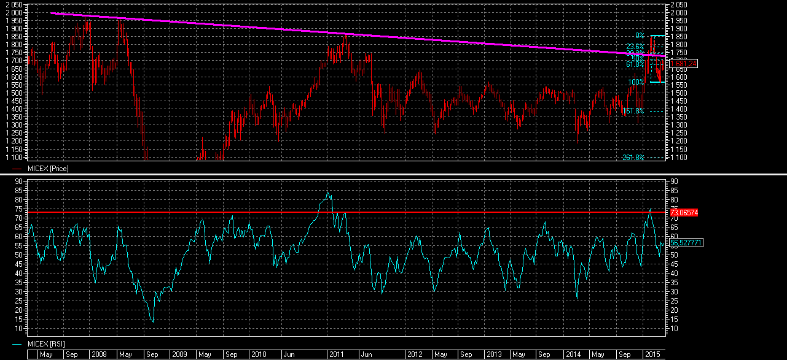Click the 161.8% Fibonacci extension label
Screen dimensions: 787x360
[633, 111]
